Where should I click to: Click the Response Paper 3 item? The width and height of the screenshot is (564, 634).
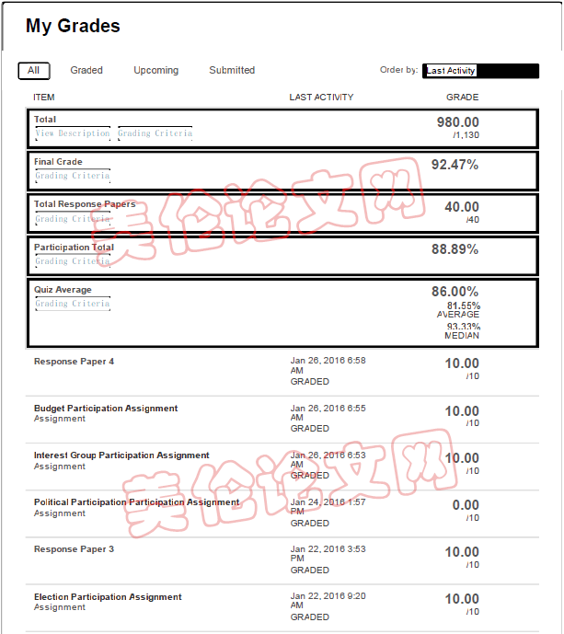click(74, 549)
